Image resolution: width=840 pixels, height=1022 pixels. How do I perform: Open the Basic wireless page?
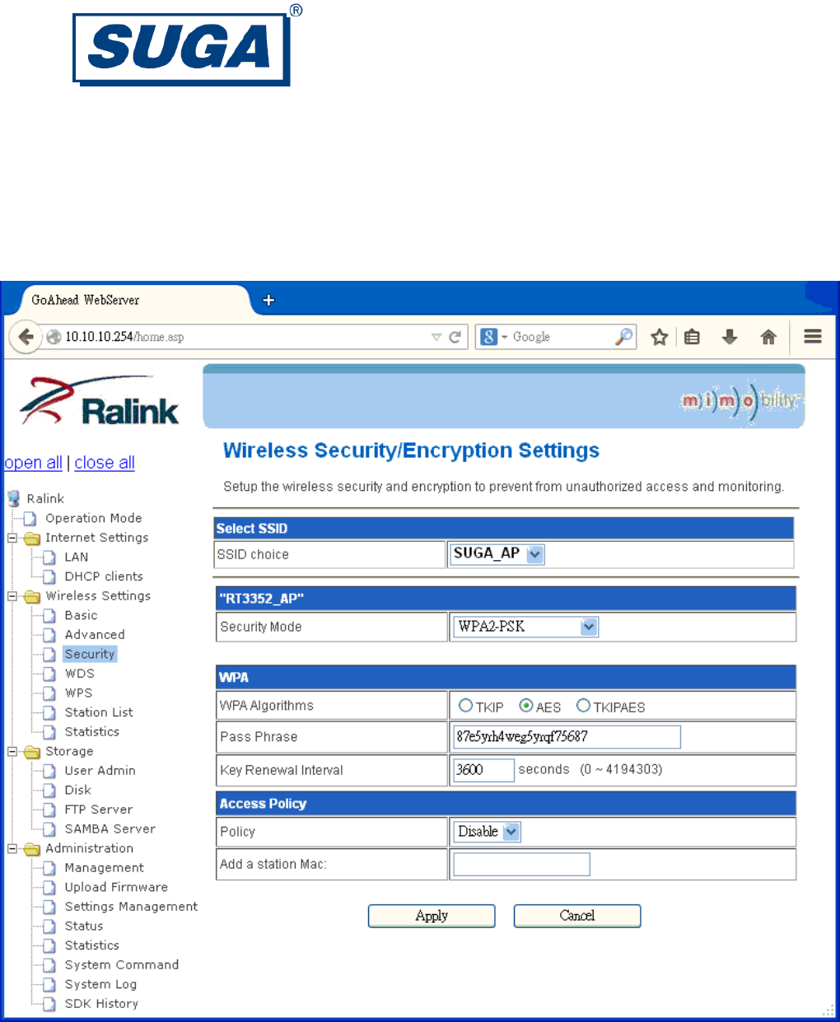tap(81, 615)
